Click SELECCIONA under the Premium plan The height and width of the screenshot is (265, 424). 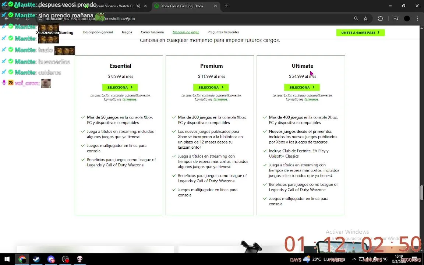coord(211,87)
